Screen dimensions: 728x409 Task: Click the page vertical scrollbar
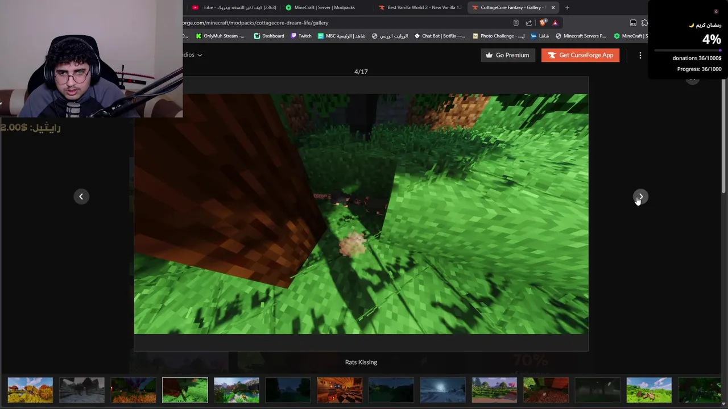(x=724, y=136)
